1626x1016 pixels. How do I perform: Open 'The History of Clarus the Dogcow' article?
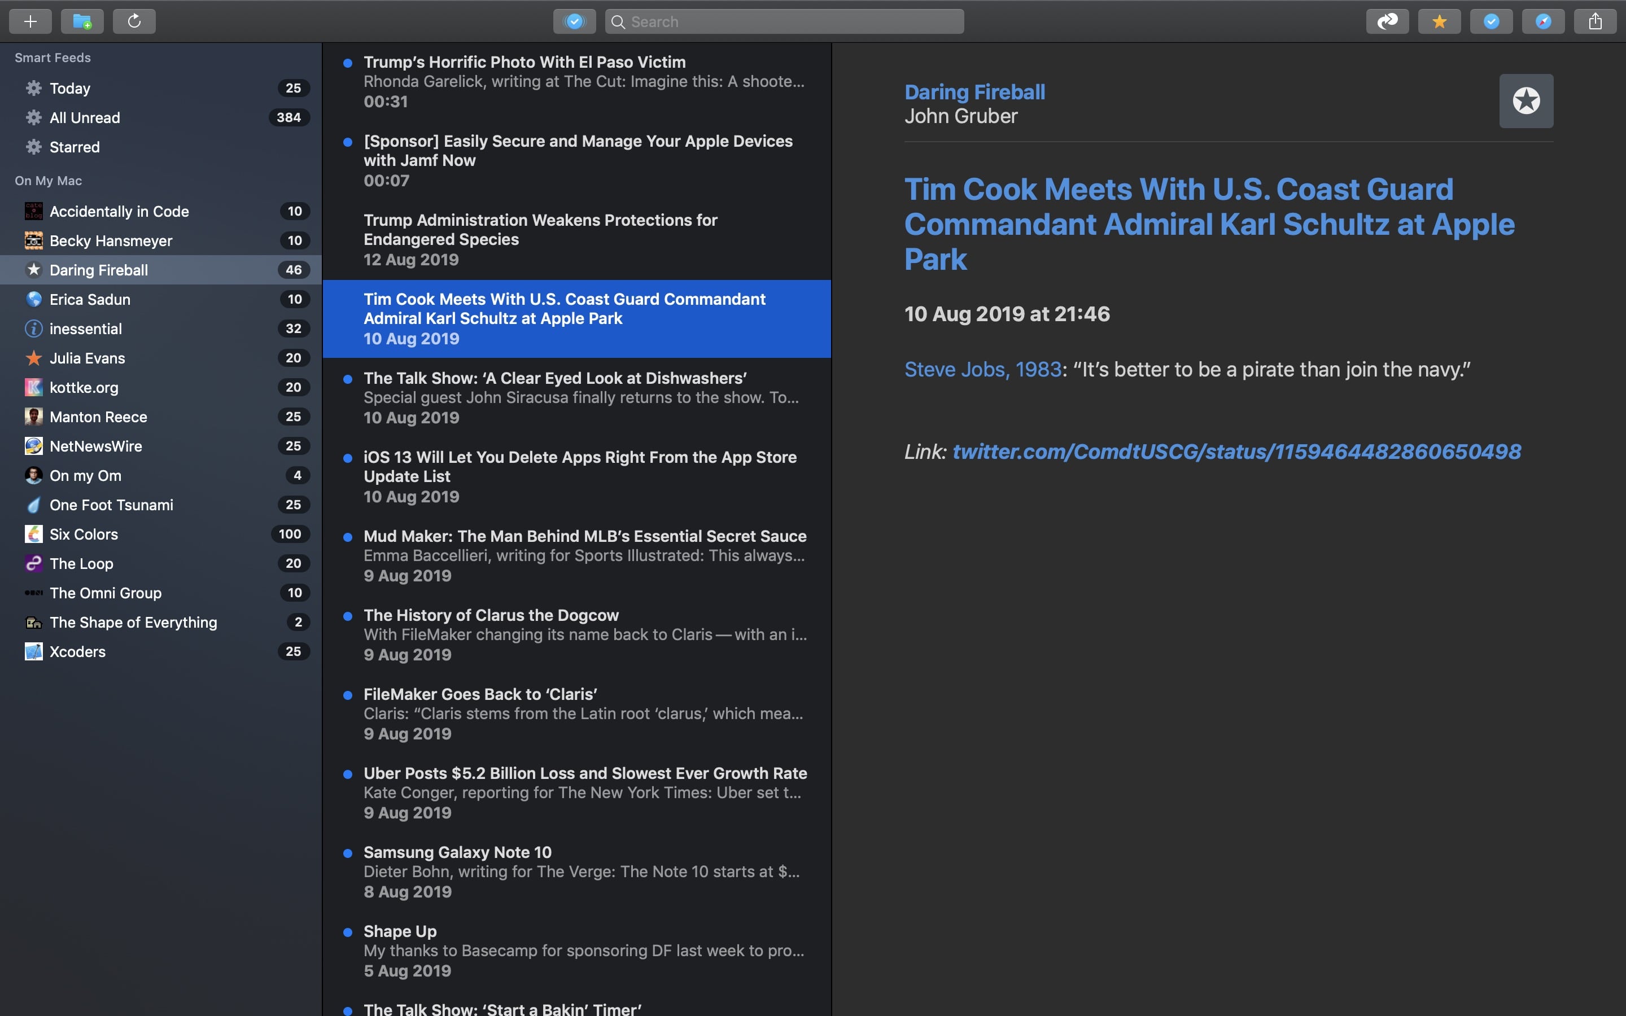(576, 635)
